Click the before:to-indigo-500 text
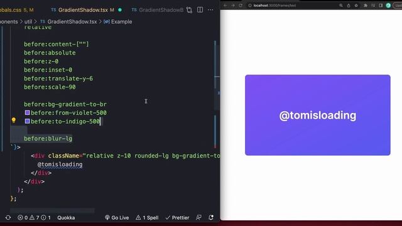This screenshot has height=226, width=402. (65, 121)
